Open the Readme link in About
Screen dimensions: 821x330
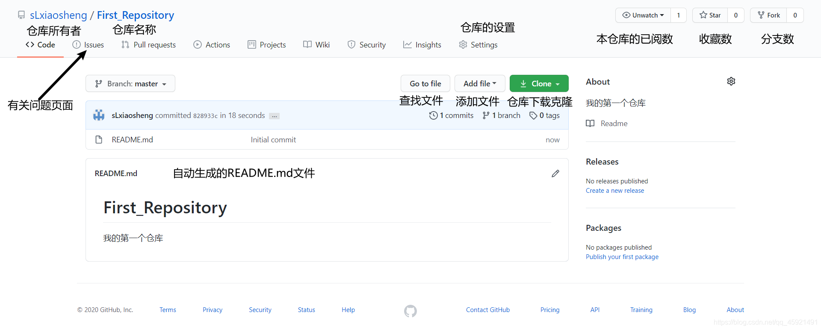[614, 124]
